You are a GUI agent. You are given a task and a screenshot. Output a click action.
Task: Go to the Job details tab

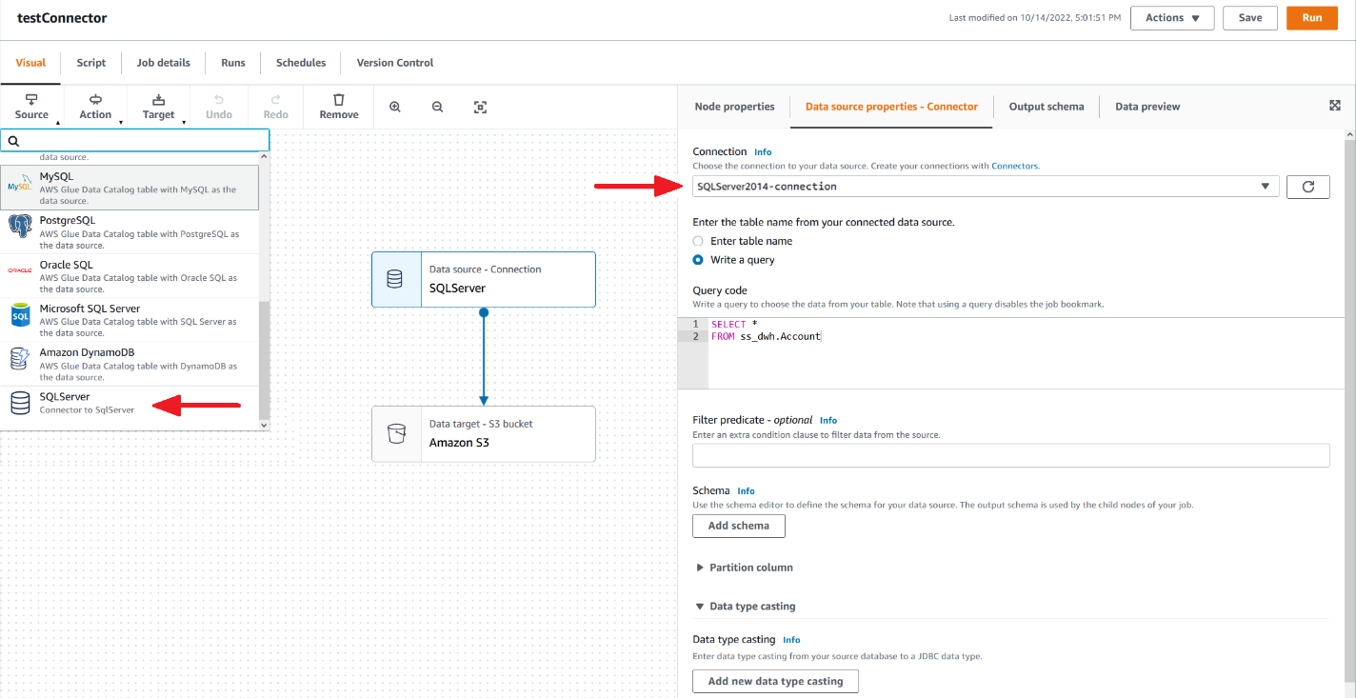(x=164, y=63)
